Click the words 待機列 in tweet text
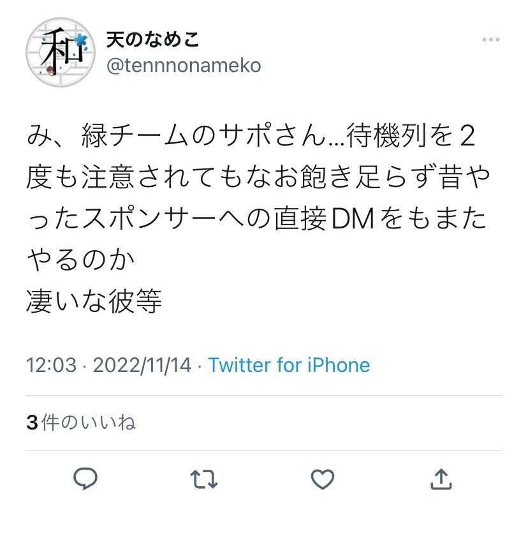528x559 pixels. 386,136
